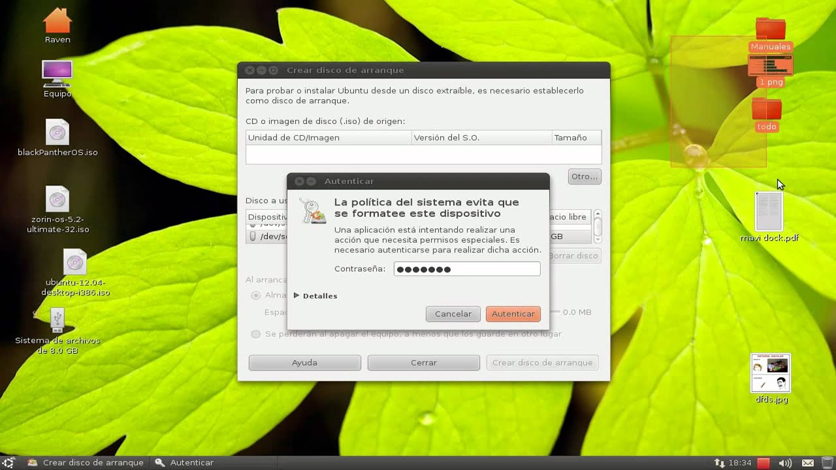Image resolution: width=836 pixels, height=470 pixels.
Task: Click Cancelar in the authentication dialog
Action: pyautogui.click(x=453, y=314)
